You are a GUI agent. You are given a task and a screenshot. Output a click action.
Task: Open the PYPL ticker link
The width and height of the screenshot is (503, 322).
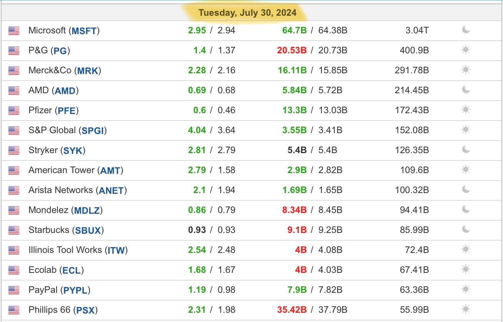[x=76, y=290]
